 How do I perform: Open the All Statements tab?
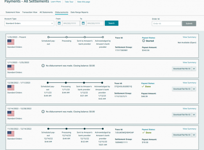[46, 12]
